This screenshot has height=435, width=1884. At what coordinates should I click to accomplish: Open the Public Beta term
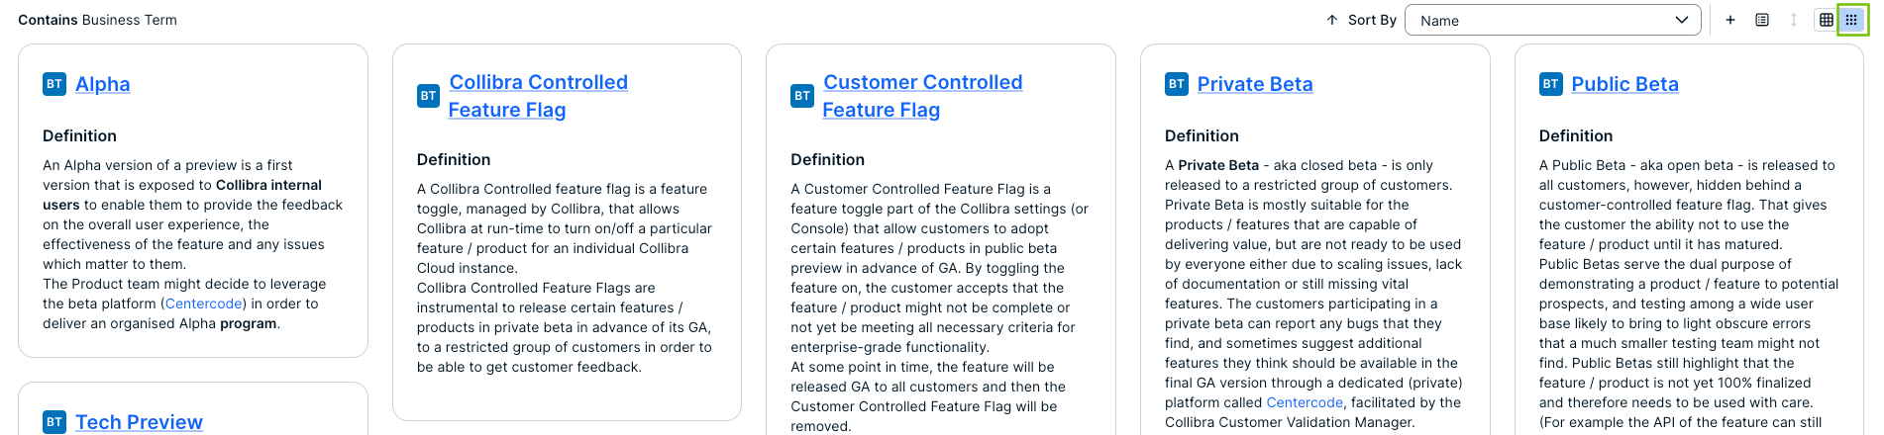tap(1624, 84)
